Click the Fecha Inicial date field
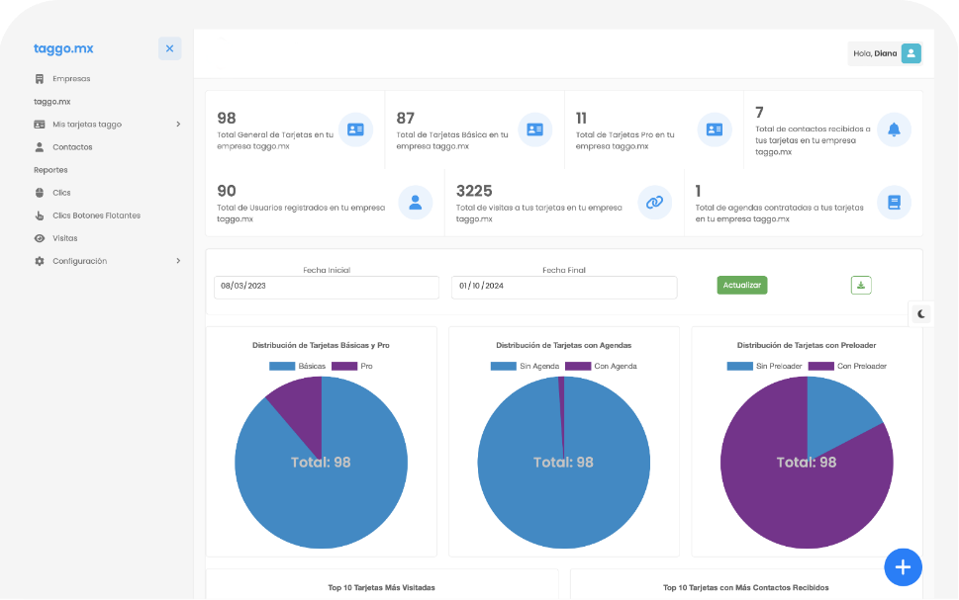This screenshot has height=600, width=959. (327, 288)
